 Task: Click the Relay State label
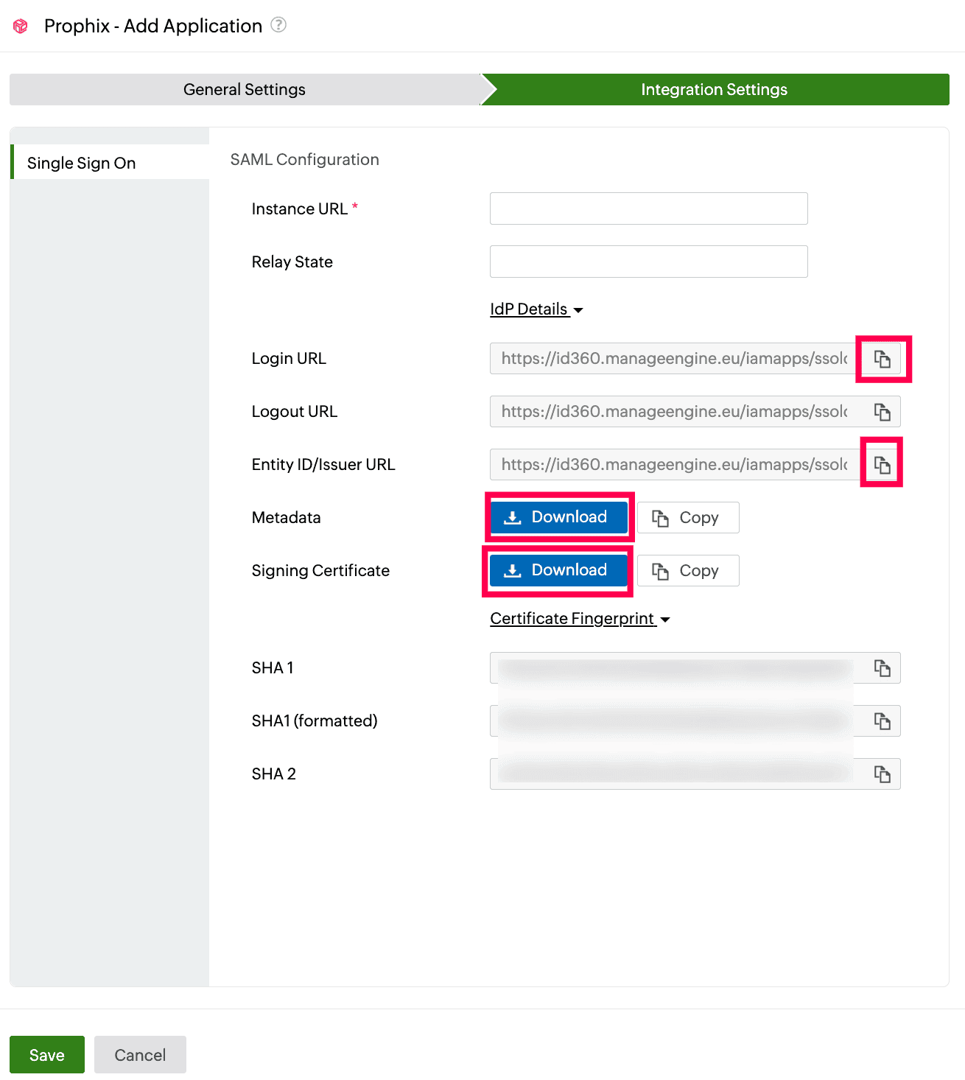pos(292,262)
